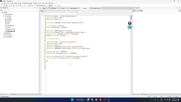Clear the Properties filter with red X
The height and width of the screenshot is (102, 181).
(180, 11)
